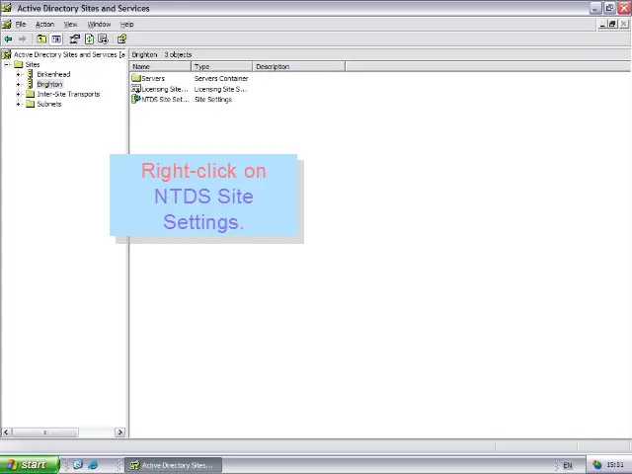Click the Subnets folder icon
Viewport: 632px width, 474px height.
pyautogui.click(x=31, y=104)
